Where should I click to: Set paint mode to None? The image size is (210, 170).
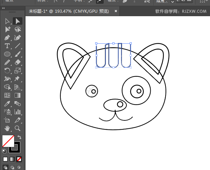(x=19, y=159)
